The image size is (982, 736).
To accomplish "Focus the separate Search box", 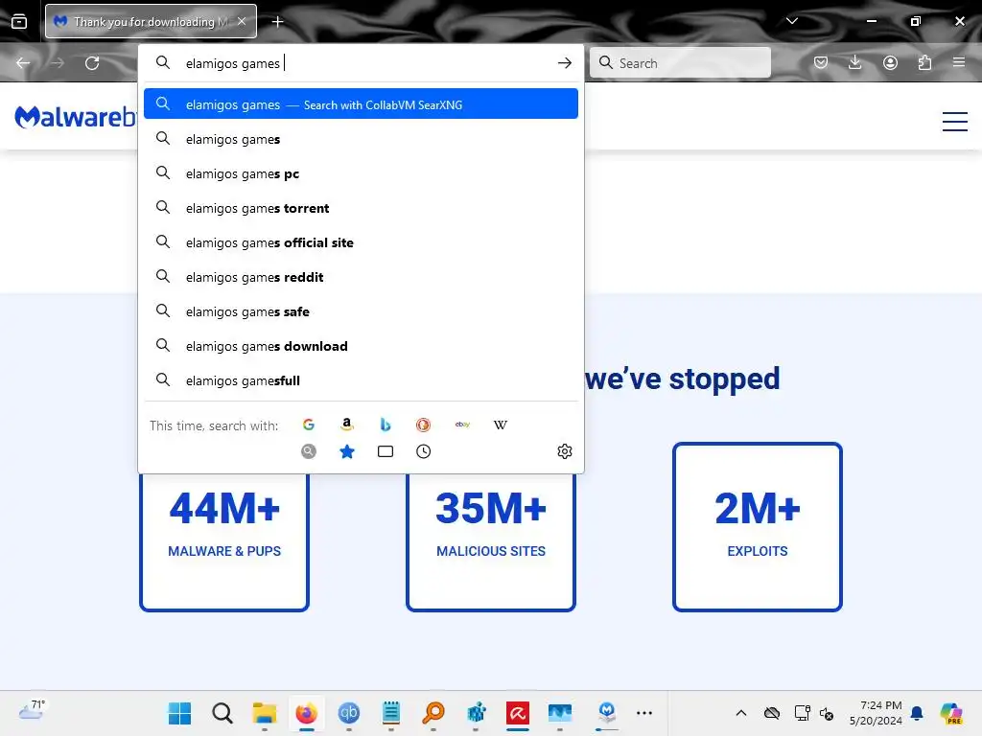I will 680,62.
